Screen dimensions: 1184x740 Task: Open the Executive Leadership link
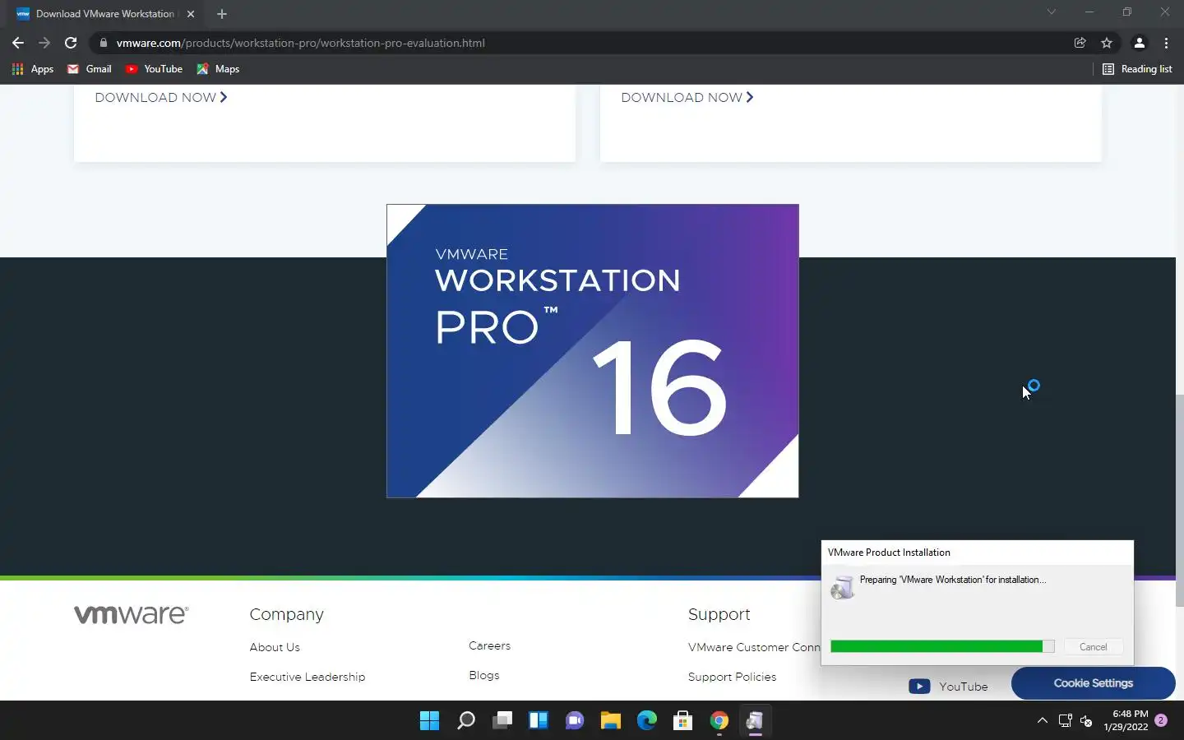click(308, 677)
